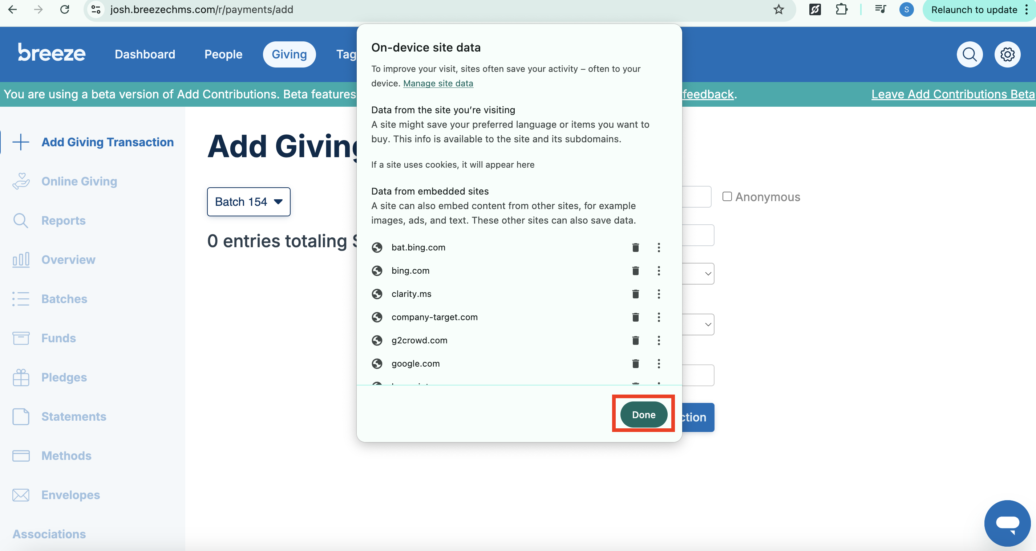View site information icon in address bar

[x=96, y=10]
